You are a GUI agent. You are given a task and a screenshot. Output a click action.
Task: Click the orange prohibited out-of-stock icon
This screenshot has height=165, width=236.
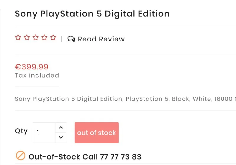pyautogui.click(x=20, y=156)
